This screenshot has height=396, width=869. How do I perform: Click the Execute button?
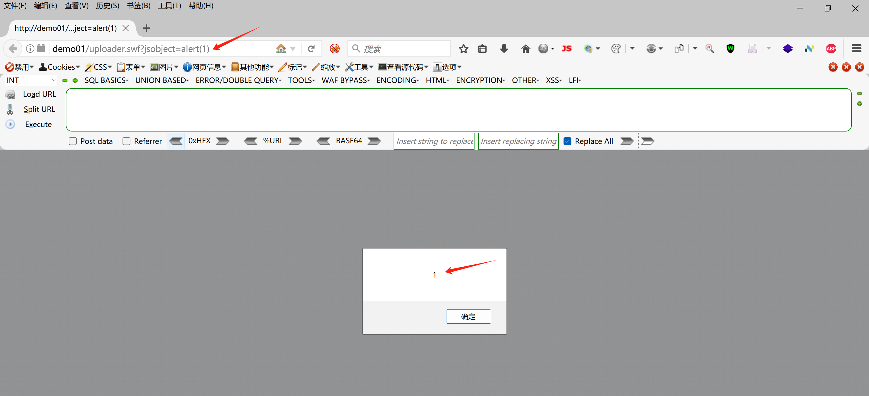(38, 124)
